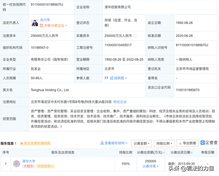Select organization code 10198567-0
Screen dimensions: 219x176
tap(40, 48)
